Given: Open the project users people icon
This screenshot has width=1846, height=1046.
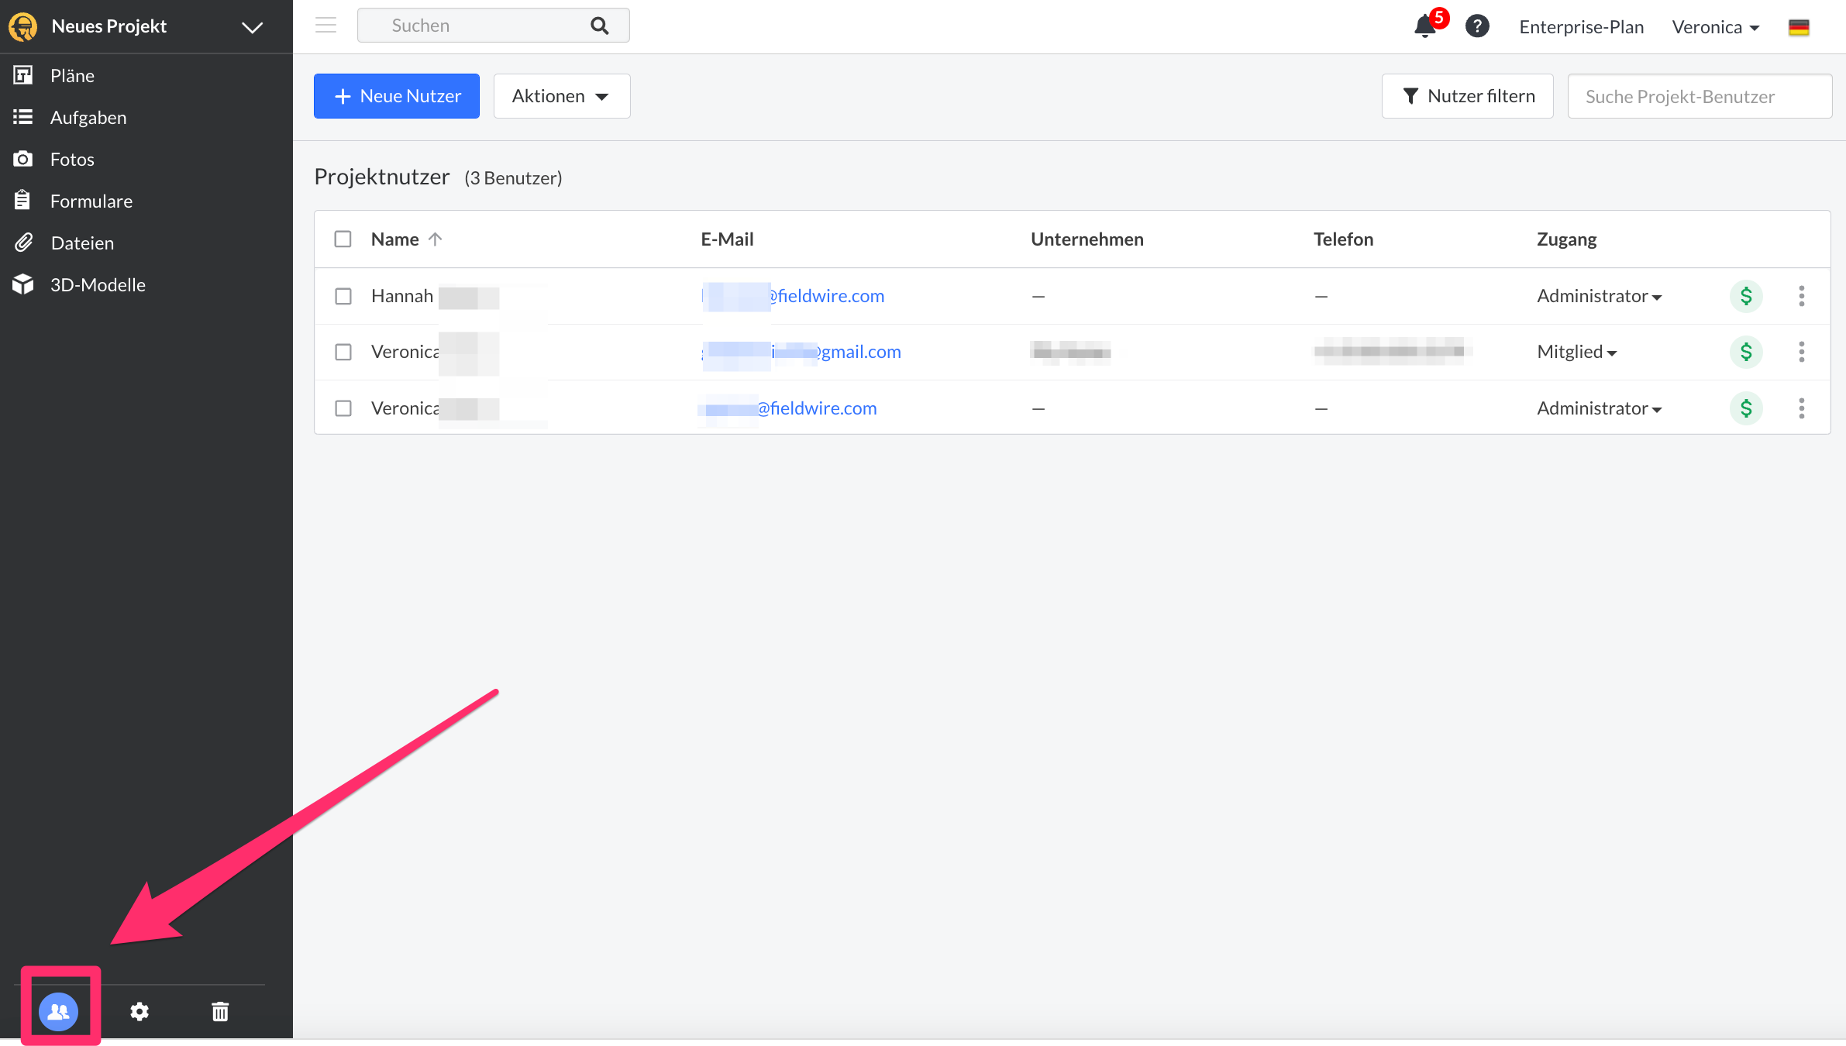Looking at the screenshot, I should [x=59, y=1011].
